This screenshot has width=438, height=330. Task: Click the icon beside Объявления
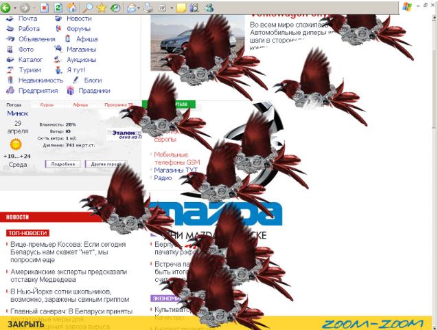tap(10, 38)
